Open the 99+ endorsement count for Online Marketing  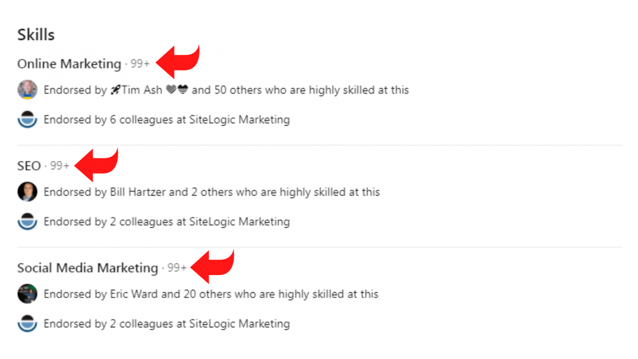140,64
